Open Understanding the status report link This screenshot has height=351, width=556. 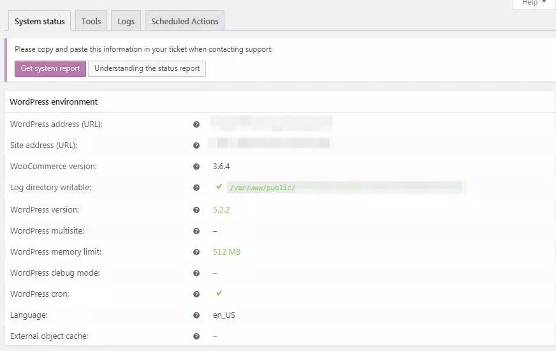(x=147, y=68)
